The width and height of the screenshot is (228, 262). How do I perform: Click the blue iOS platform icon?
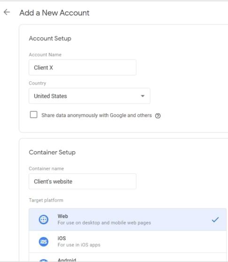pos(44,242)
